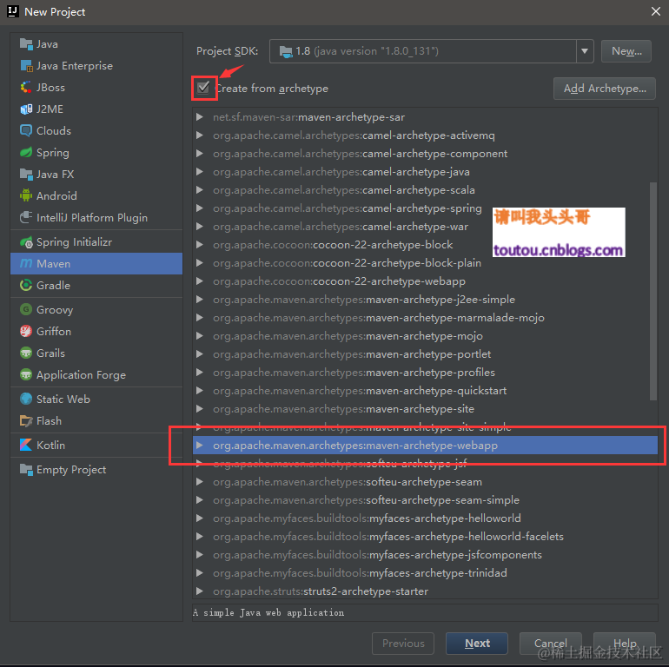The width and height of the screenshot is (669, 667).
Task: Click the Kotlin icon
Action: click(26, 446)
